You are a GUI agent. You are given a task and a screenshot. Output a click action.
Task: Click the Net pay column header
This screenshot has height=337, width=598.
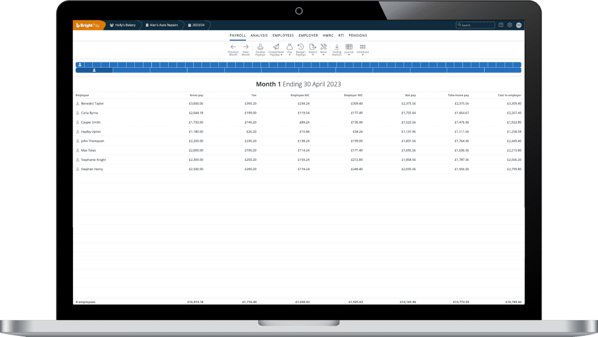[x=411, y=95]
